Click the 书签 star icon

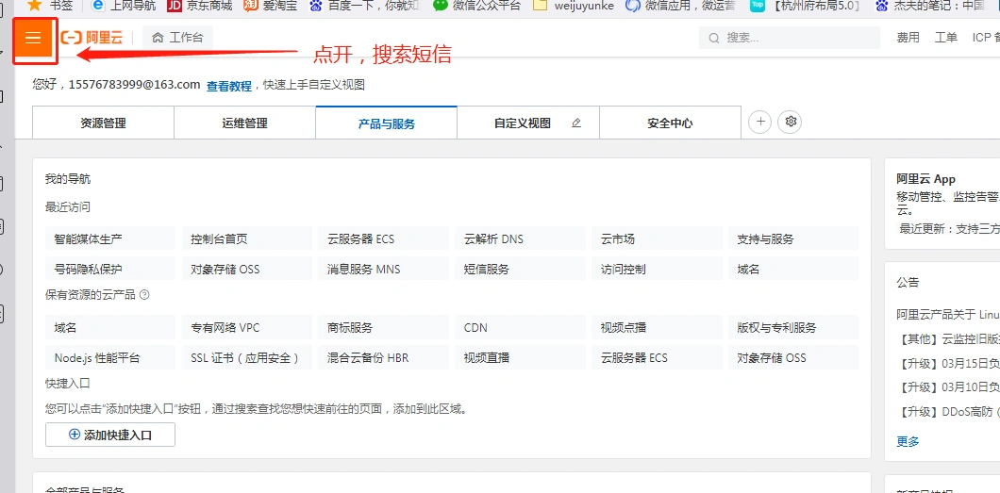coord(35,5)
